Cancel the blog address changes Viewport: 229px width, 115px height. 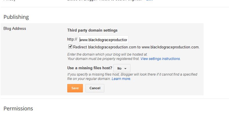[95, 88]
